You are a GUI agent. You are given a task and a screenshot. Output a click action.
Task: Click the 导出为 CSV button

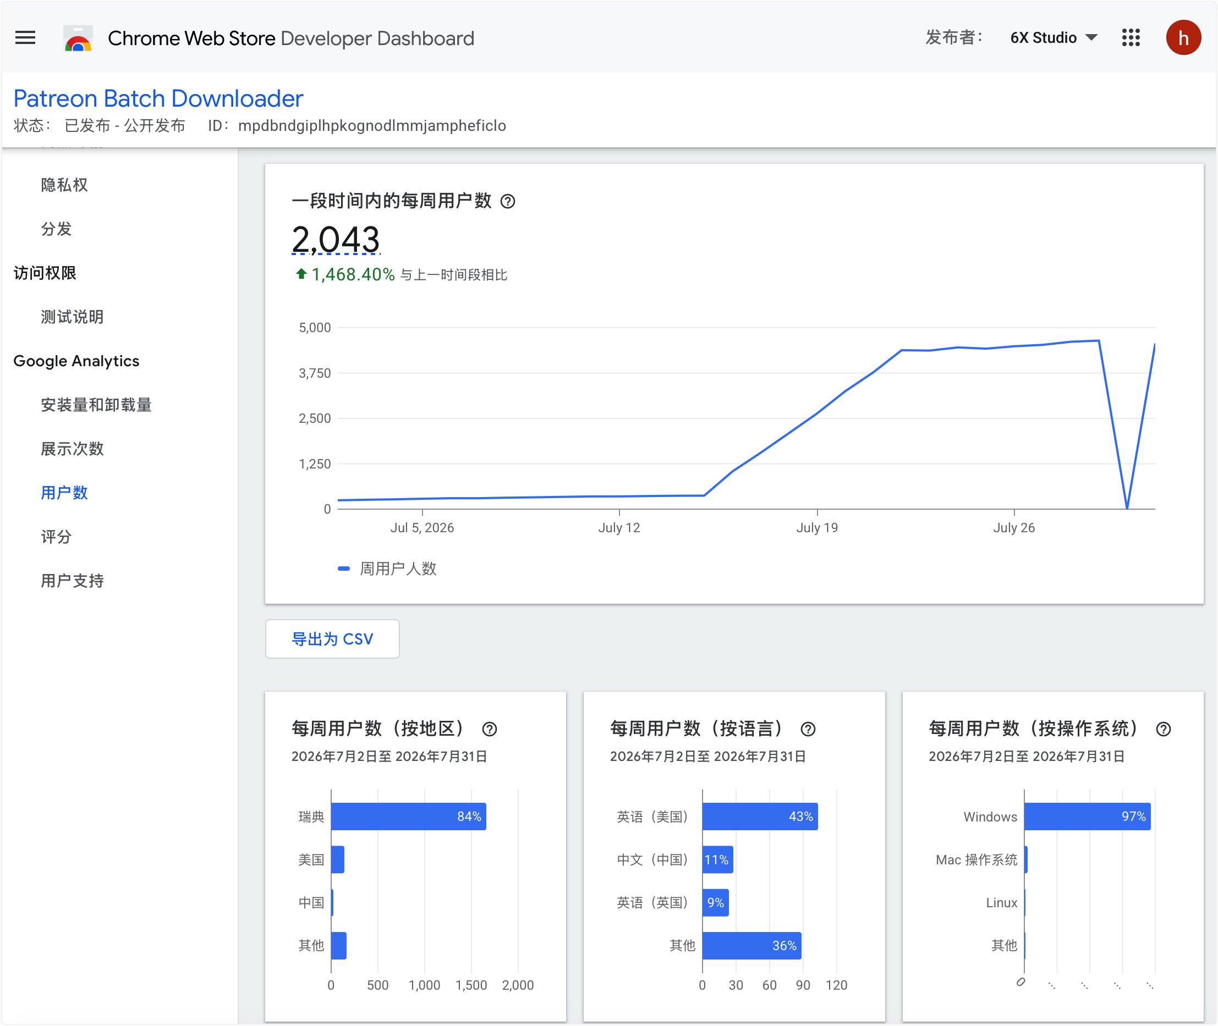[332, 638]
